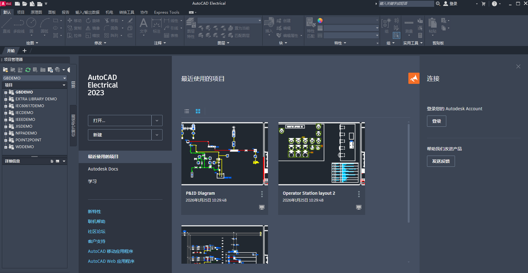Switch recent projects to grid view

(198, 111)
